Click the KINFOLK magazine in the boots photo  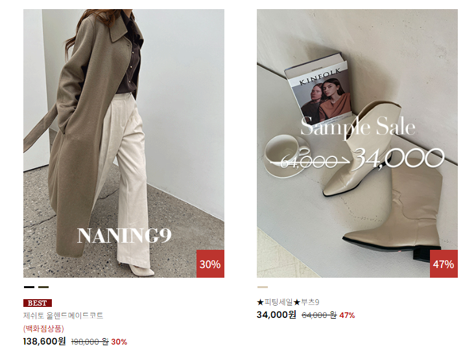point(319,88)
